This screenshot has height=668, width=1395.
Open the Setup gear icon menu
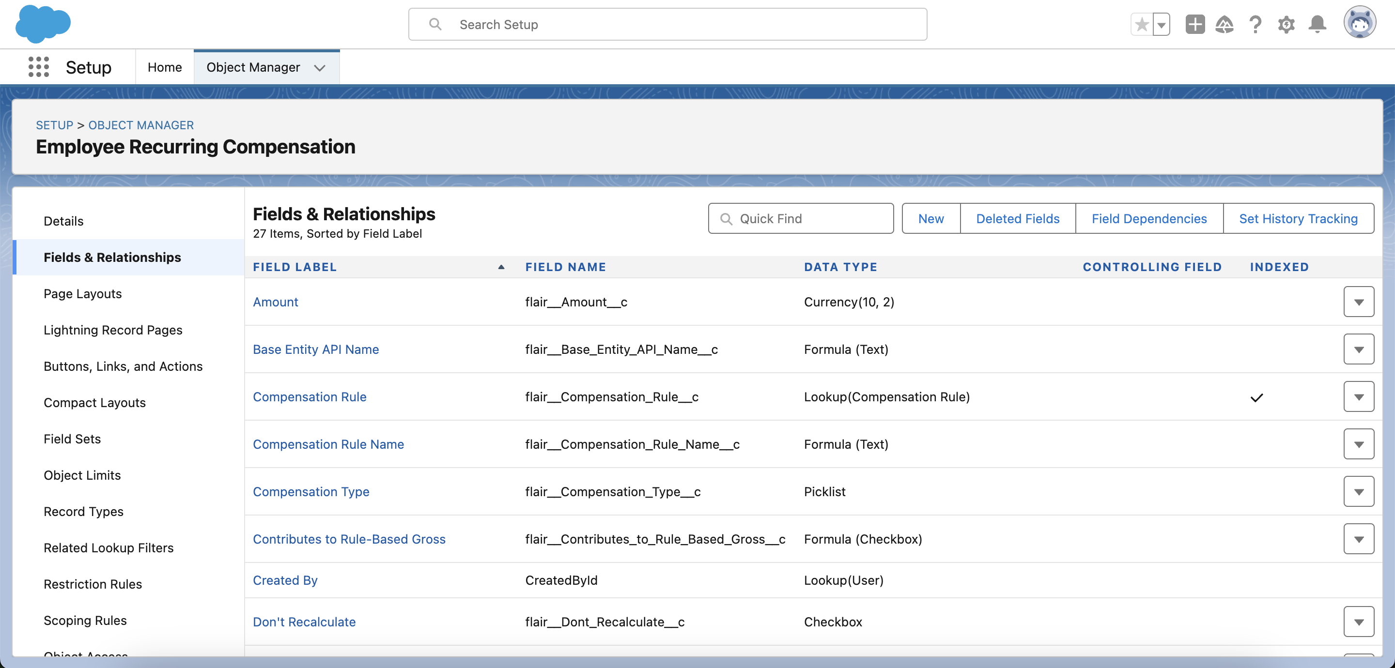click(1286, 24)
